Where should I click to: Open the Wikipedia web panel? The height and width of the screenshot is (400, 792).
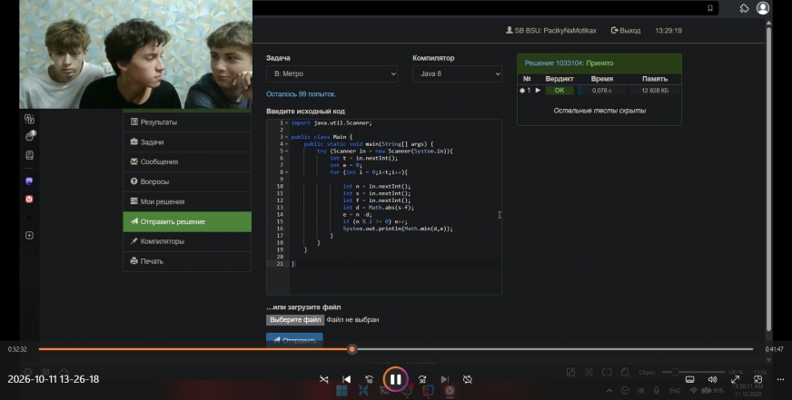(29, 218)
